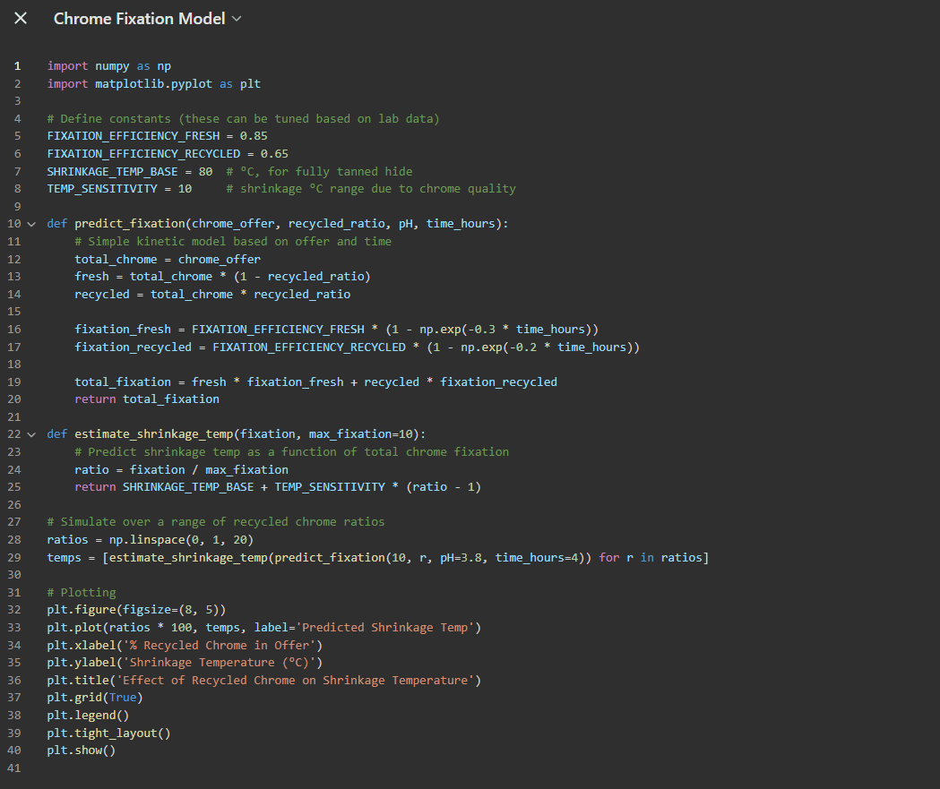The image size is (940, 789).
Task: Click the '# Plotting' comment
Action: pyautogui.click(x=82, y=592)
